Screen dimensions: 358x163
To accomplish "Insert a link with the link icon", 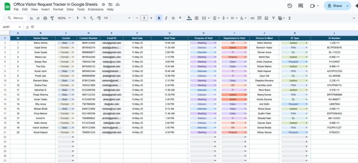I will coord(252,18).
